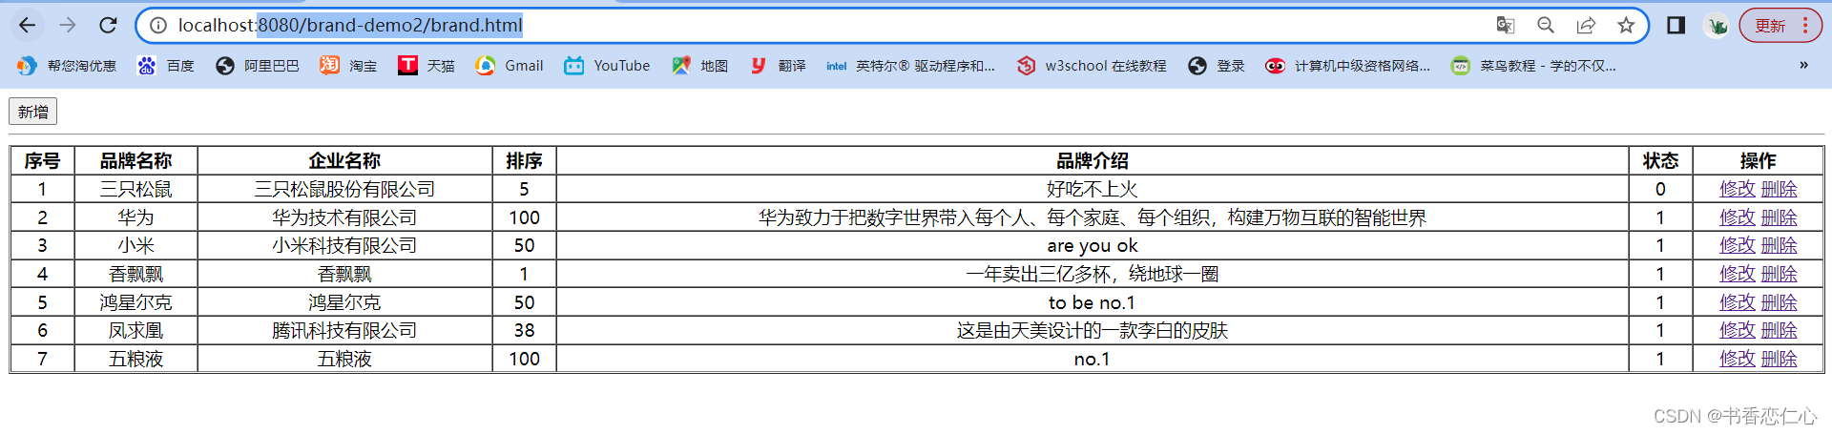Click the 状态 column header
This screenshot has width=1832, height=434.
[x=1660, y=160]
